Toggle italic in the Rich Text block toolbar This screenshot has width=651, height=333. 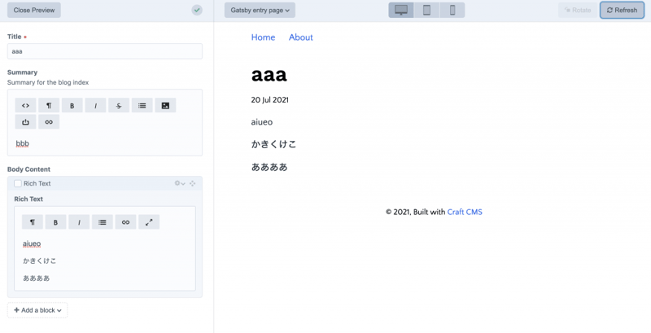79,221
